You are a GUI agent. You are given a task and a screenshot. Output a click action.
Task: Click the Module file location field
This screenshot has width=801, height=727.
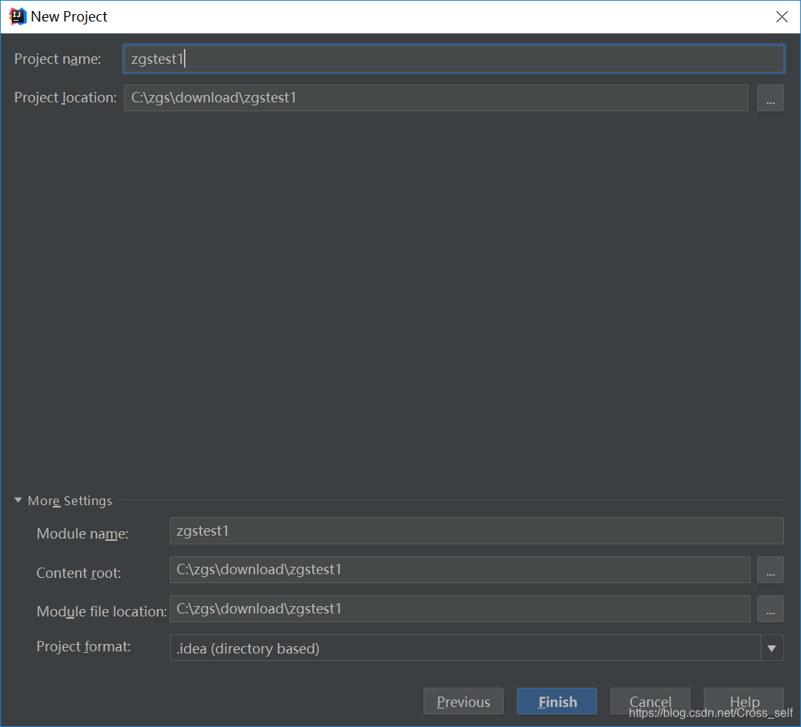tap(460, 608)
